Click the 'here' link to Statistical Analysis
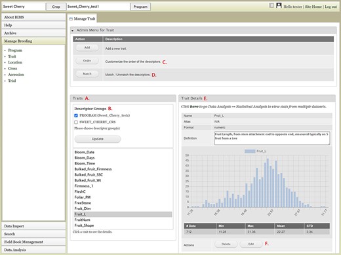The width and height of the screenshot is (341, 255). pos(194,107)
